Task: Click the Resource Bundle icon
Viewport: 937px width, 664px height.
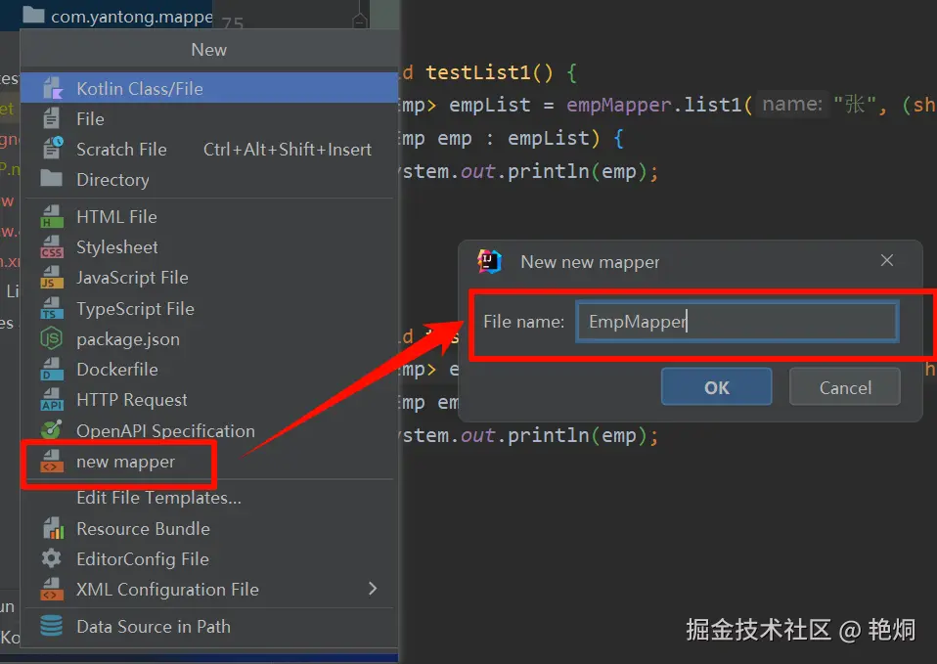Action: (x=53, y=528)
